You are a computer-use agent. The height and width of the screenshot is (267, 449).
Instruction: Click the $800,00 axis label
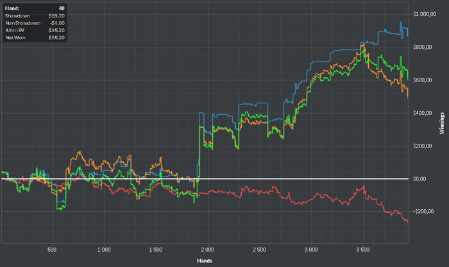click(422, 47)
